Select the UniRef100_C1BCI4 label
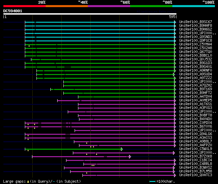218x184 pixels. pyautogui.click(x=196, y=160)
